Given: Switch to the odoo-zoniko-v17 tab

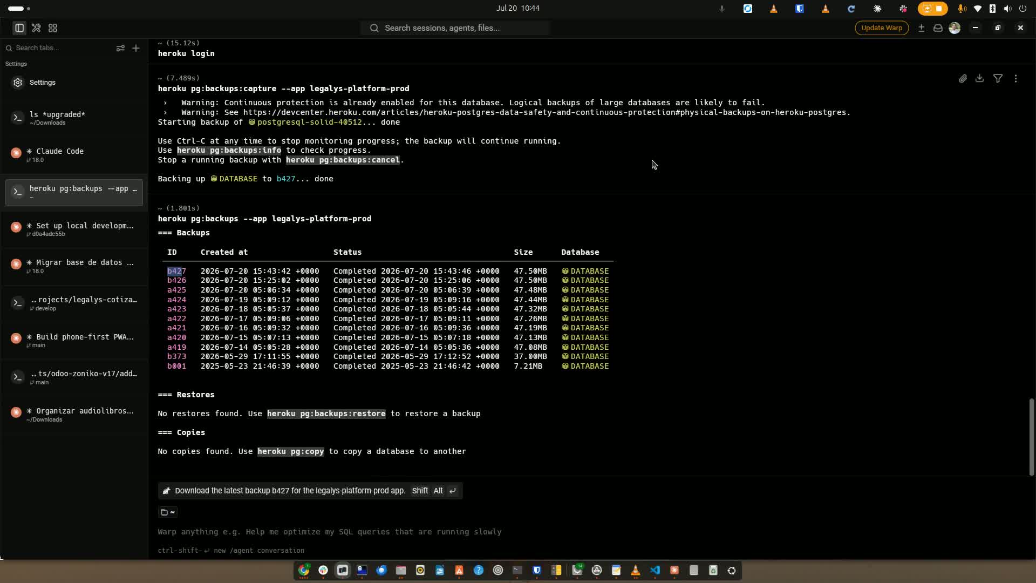Looking at the screenshot, I should (x=74, y=377).
